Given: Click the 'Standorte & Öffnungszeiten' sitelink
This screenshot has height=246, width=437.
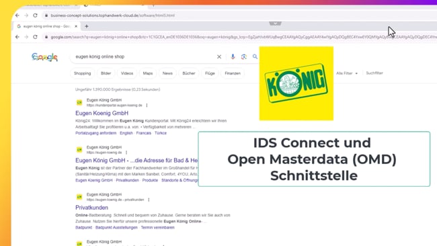Looking at the screenshot, I should click(x=180, y=180).
